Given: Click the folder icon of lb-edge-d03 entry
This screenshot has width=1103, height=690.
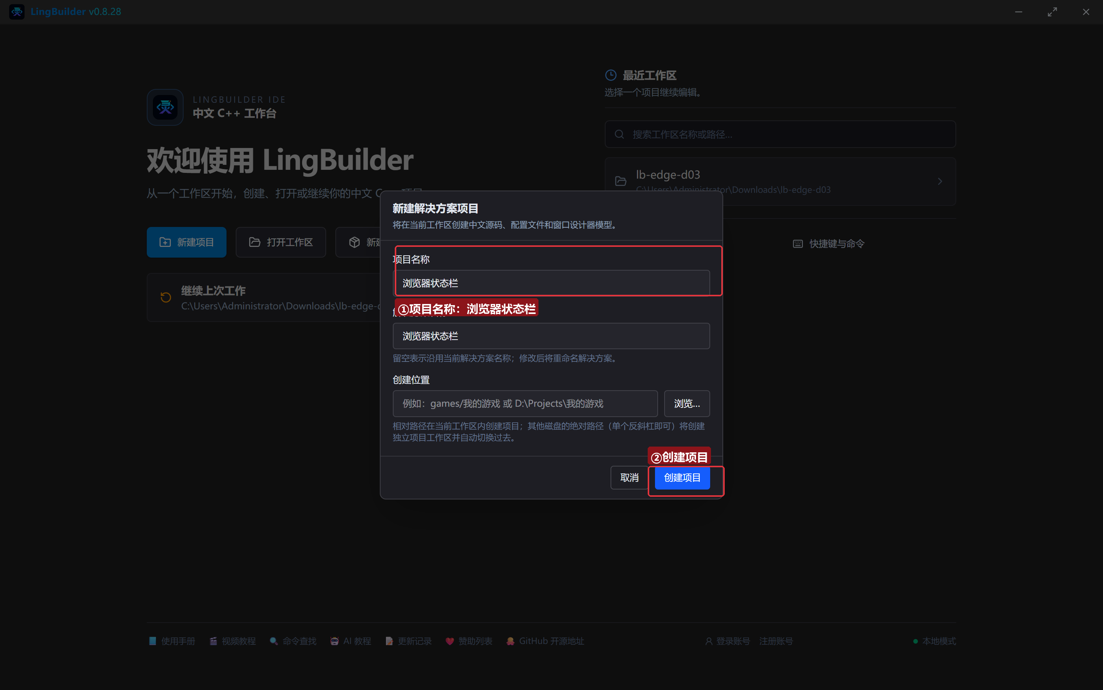Looking at the screenshot, I should click(621, 182).
